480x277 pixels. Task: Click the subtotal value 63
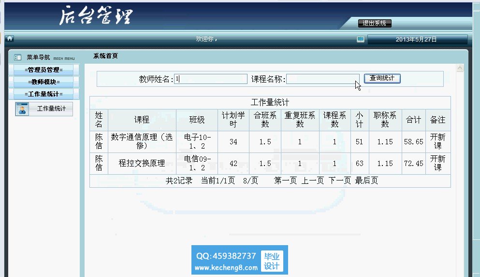[359, 164]
